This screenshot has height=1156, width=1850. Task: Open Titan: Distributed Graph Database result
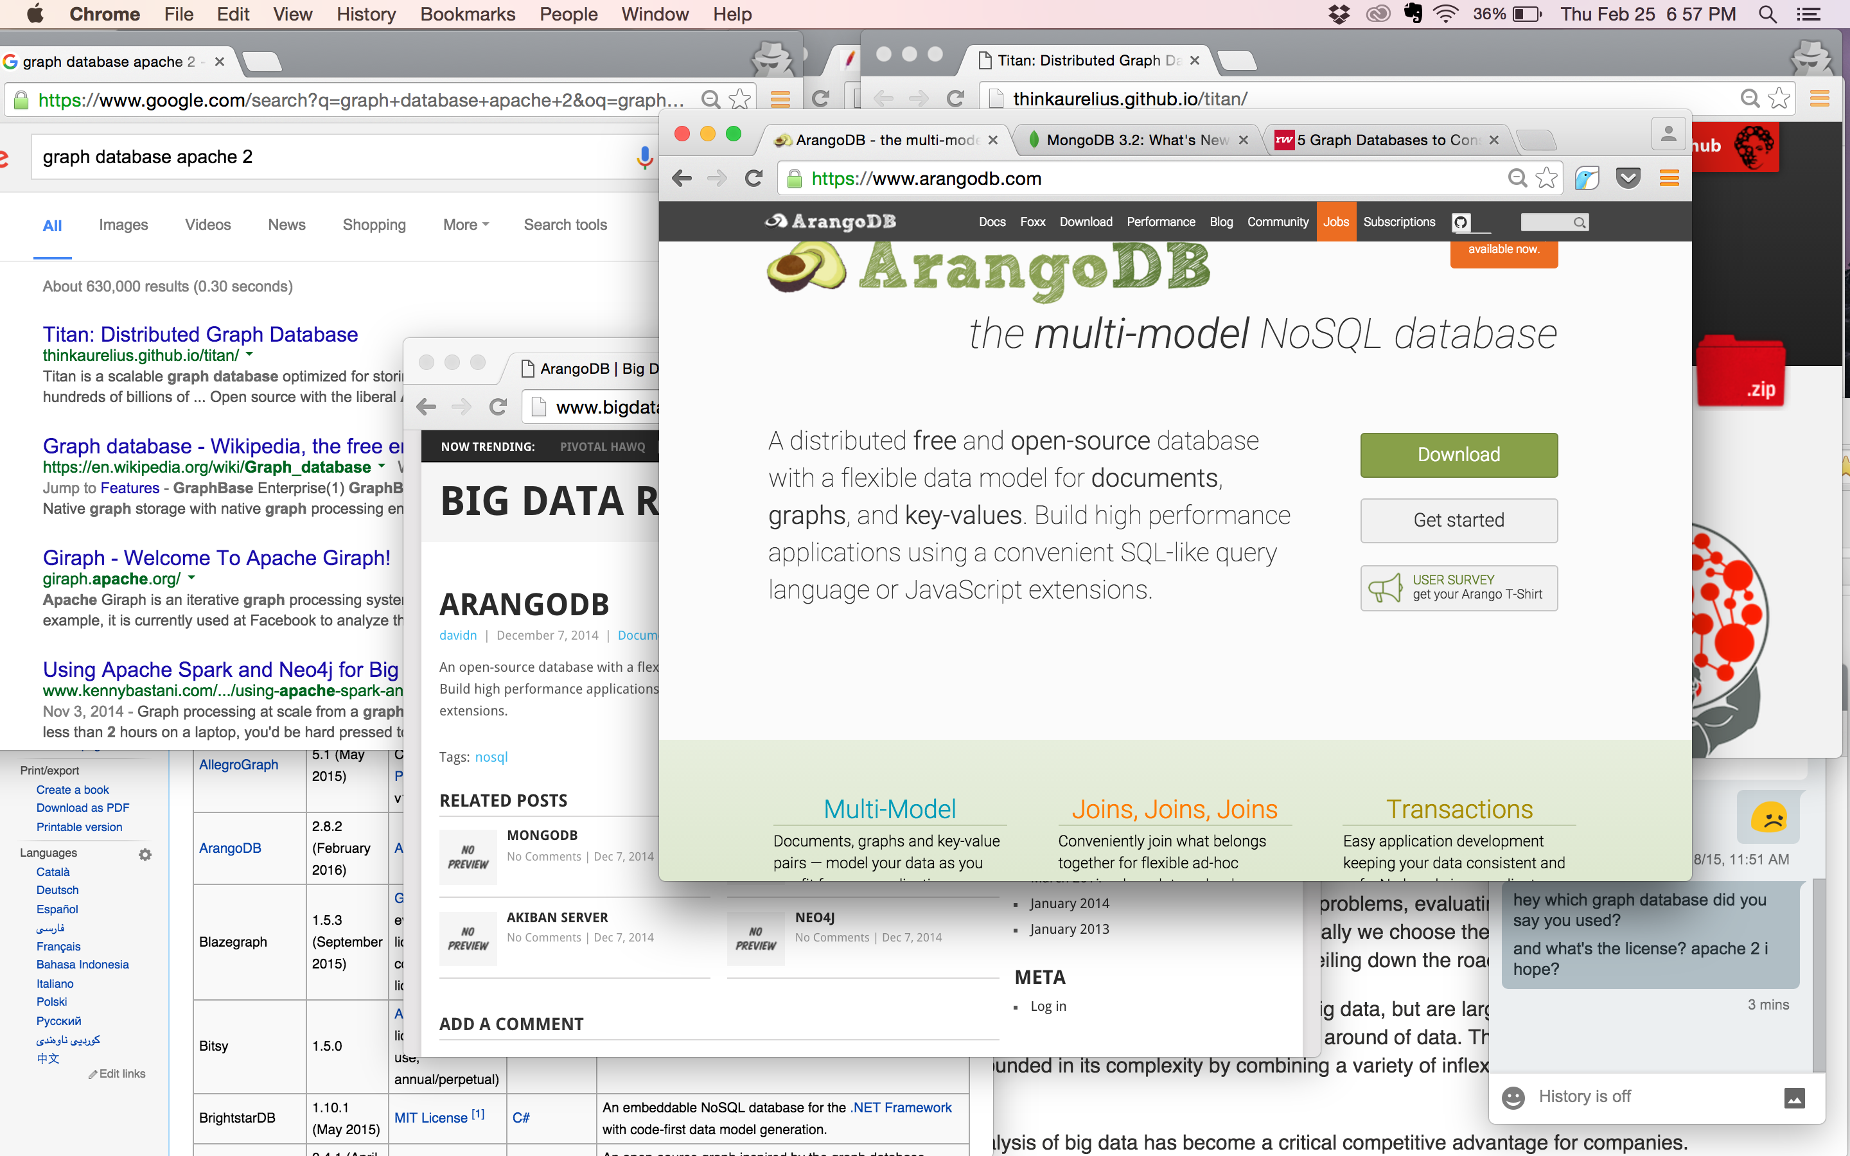click(200, 334)
